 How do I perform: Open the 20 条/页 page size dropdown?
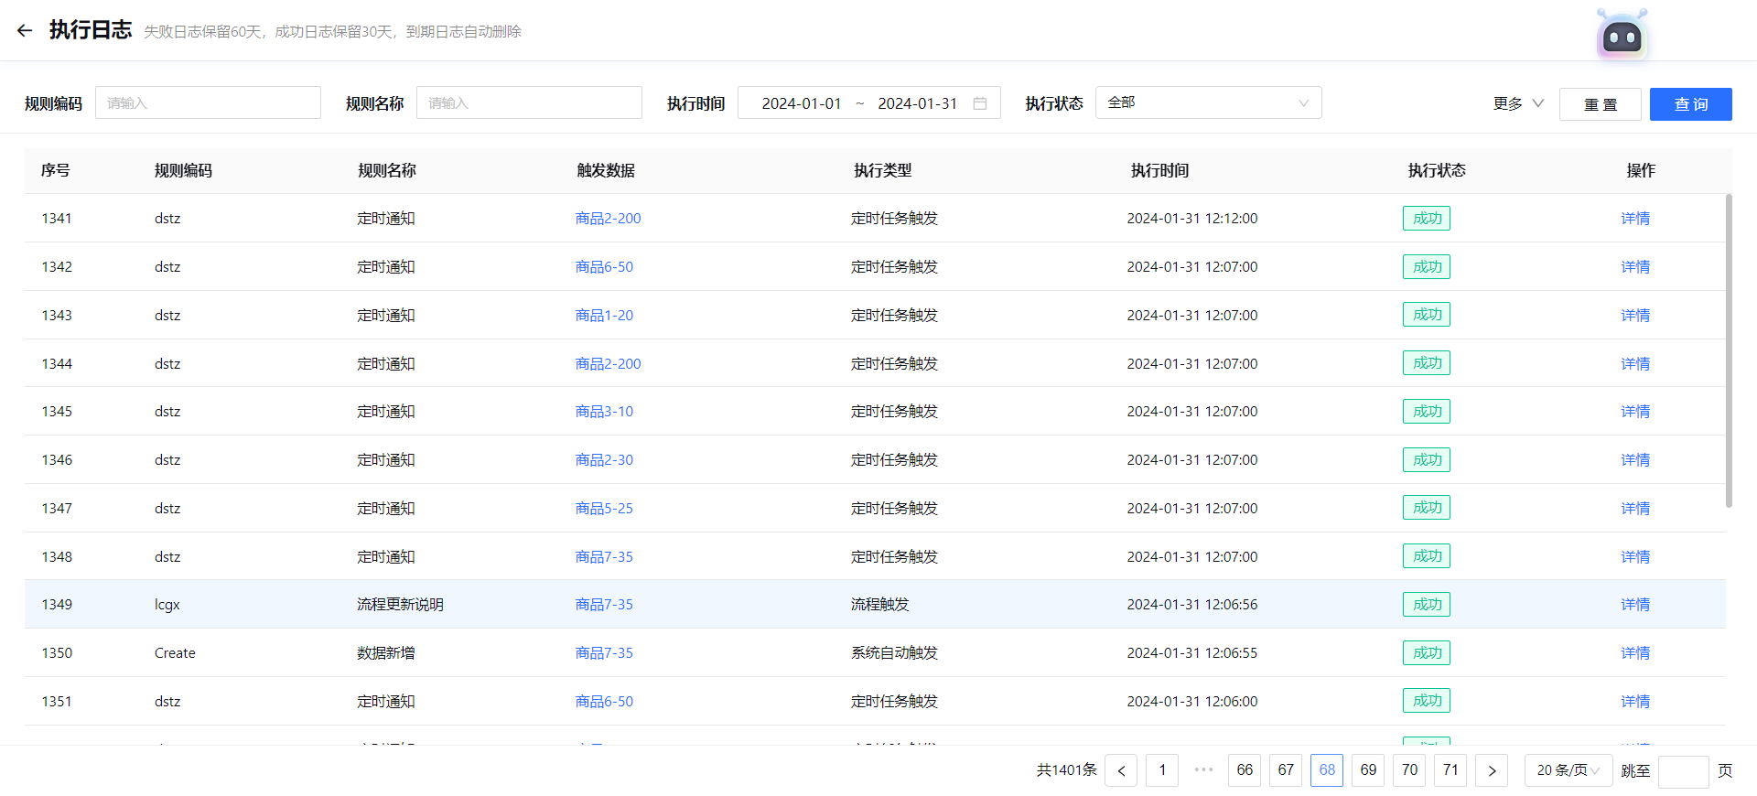point(1568,770)
